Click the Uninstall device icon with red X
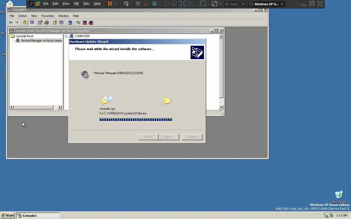The image size is (351, 219). coord(85,23)
